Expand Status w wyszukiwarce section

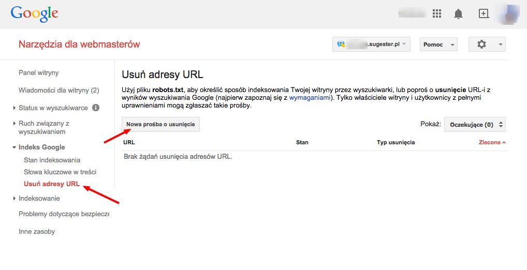point(14,108)
